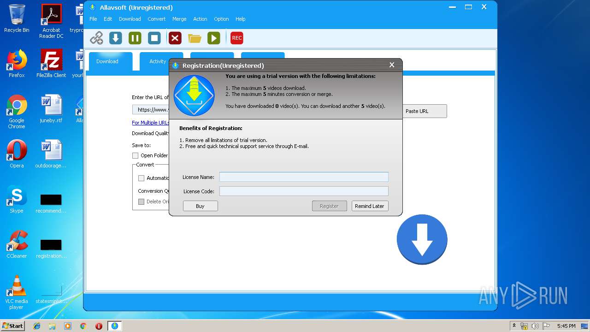Open Windows Explorer from the taskbar
This screenshot has height=332, width=590.
52,326
